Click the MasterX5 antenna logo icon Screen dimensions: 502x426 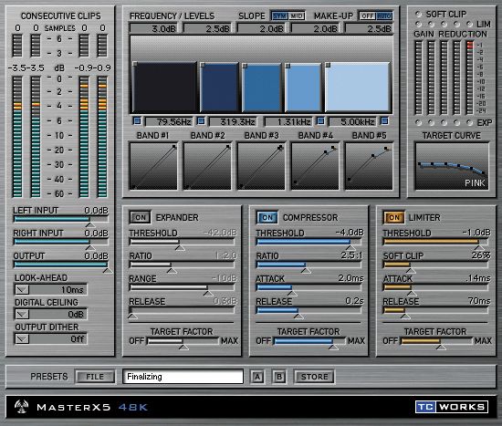click(x=21, y=407)
